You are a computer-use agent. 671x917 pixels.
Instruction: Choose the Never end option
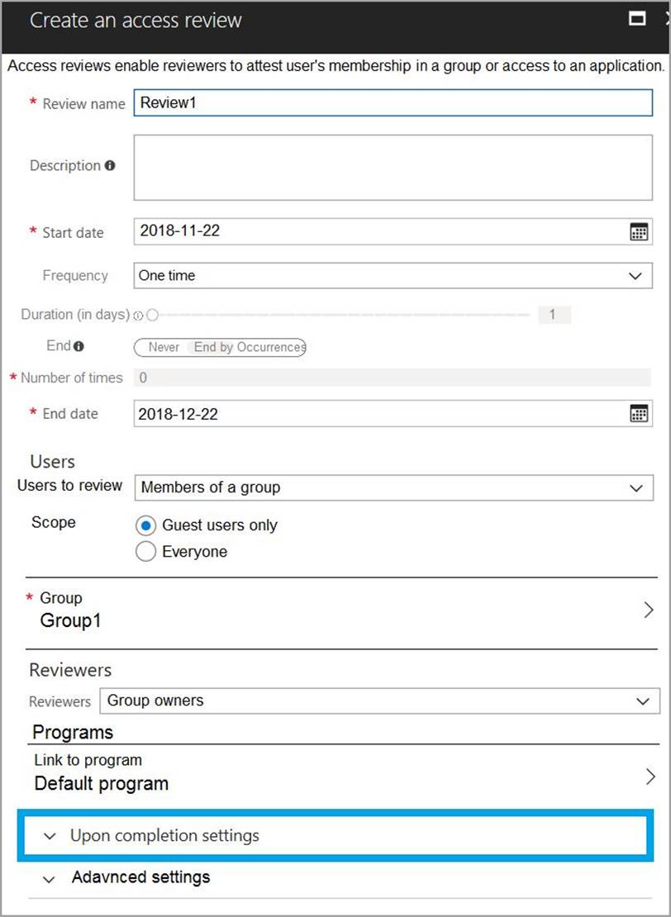click(163, 347)
